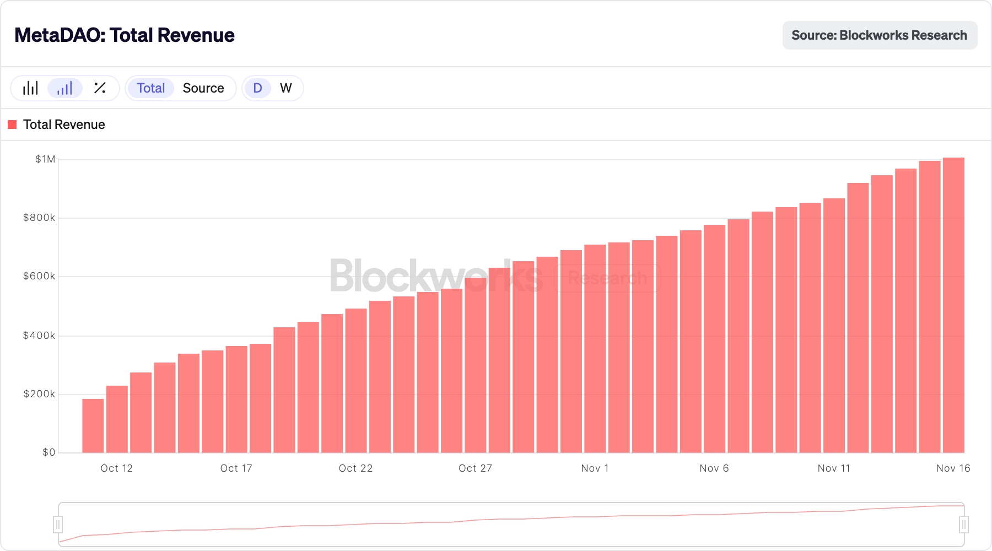Toggle the Total Revenue legend label
992x551 pixels.
click(x=64, y=125)
